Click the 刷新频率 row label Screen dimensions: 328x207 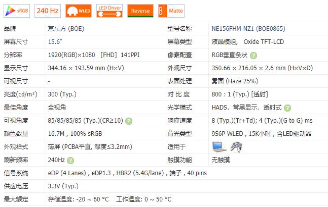16,160
